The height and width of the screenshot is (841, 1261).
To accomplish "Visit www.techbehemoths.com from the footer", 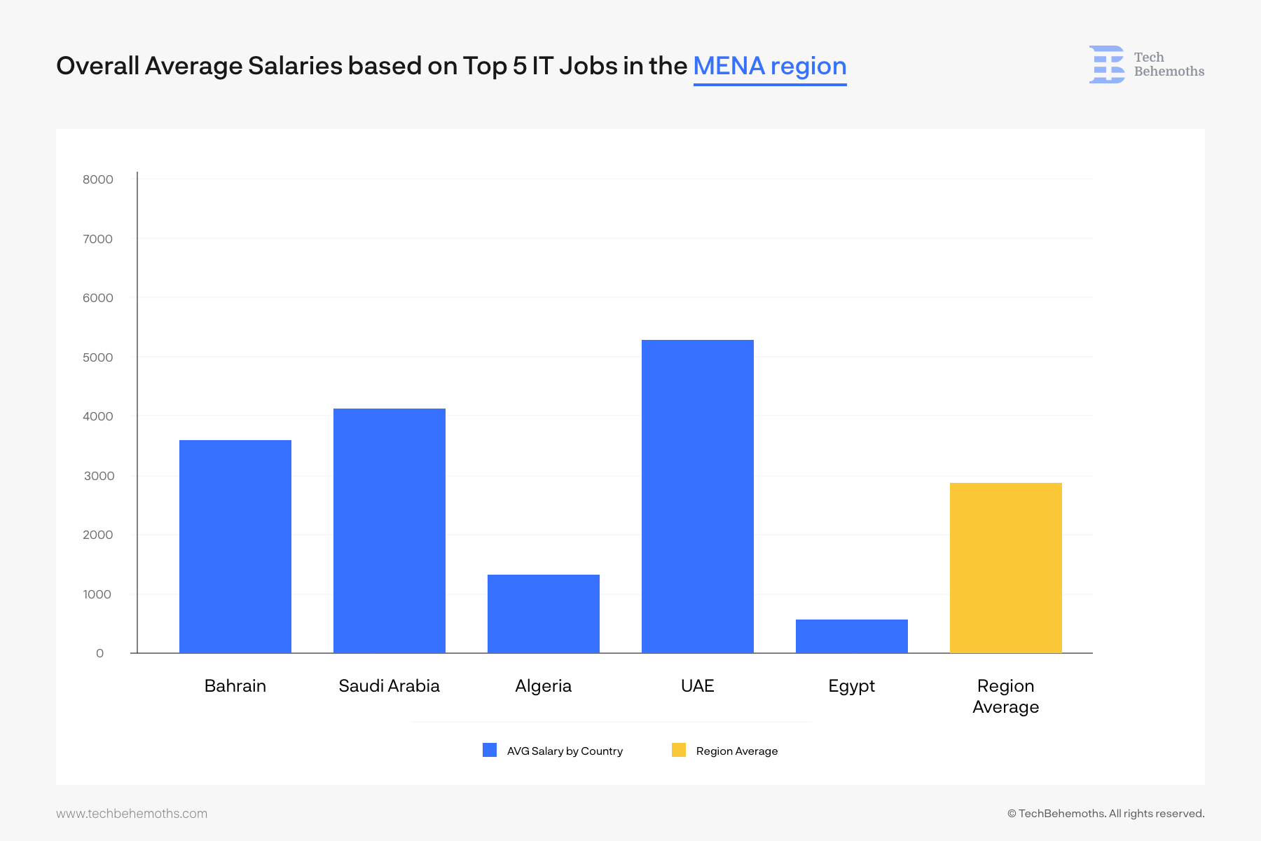I will (132, 814).
